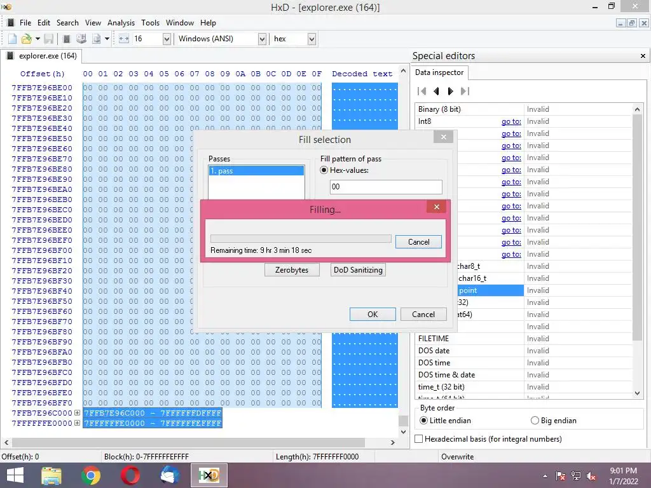Click the Save floppy disk icon
The width and height of the screenshot is (651, 488).
(x=48, y=39)
